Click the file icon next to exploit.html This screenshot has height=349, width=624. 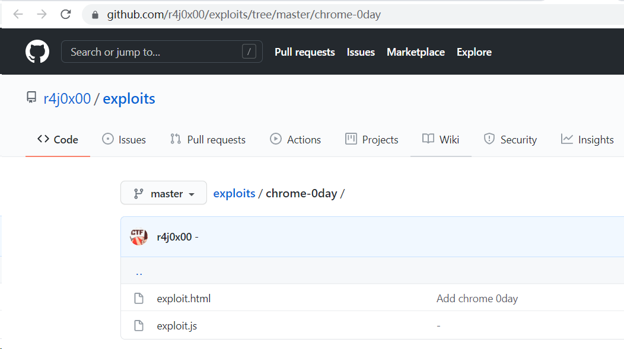(x=139, y=298)
